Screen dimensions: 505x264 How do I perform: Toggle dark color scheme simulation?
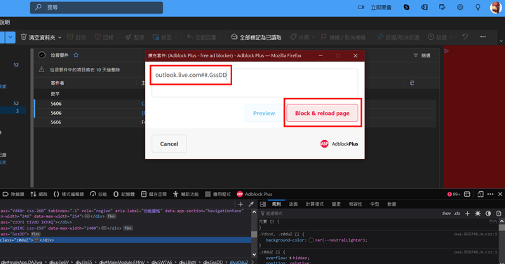pyautogui.click(x=488, y=214)
